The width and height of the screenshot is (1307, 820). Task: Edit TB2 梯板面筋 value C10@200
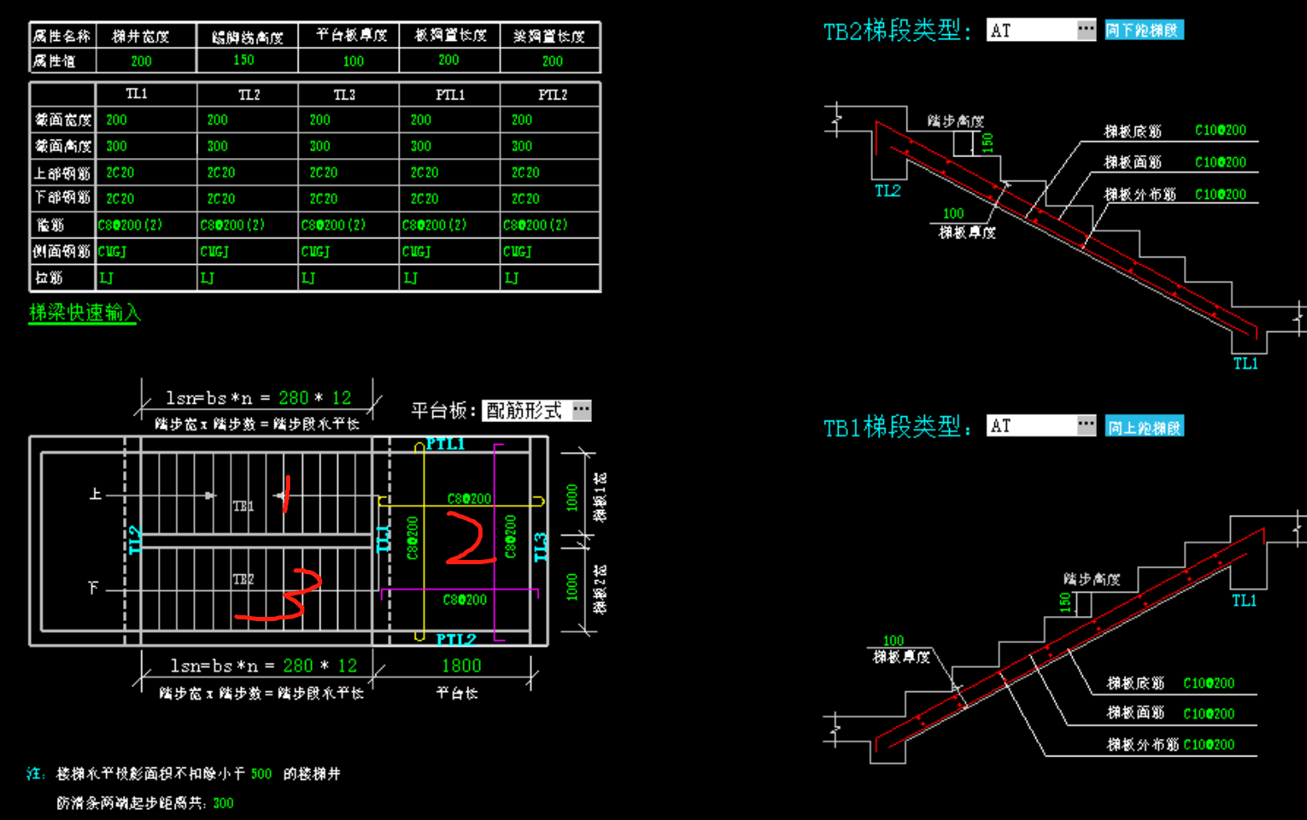pos(1220,162)
